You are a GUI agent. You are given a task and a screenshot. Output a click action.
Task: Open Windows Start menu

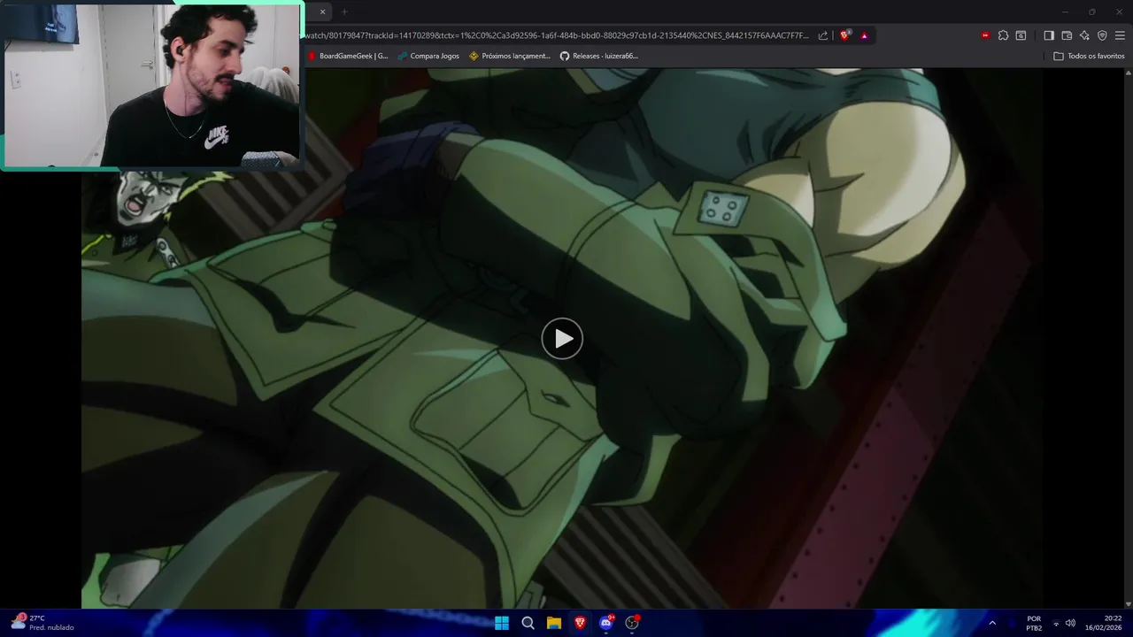[x=502, y=623]
